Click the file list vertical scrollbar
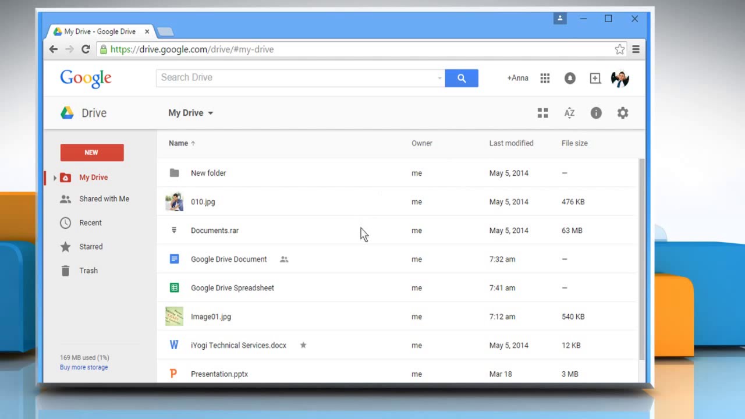Screen dimensions: 745x419 (x=642, y=259)
